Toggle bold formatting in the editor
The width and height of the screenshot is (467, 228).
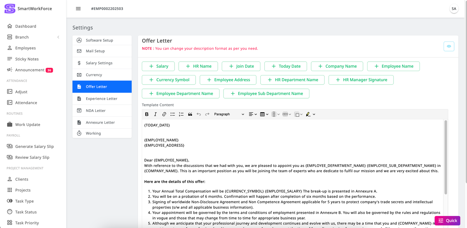147,114
